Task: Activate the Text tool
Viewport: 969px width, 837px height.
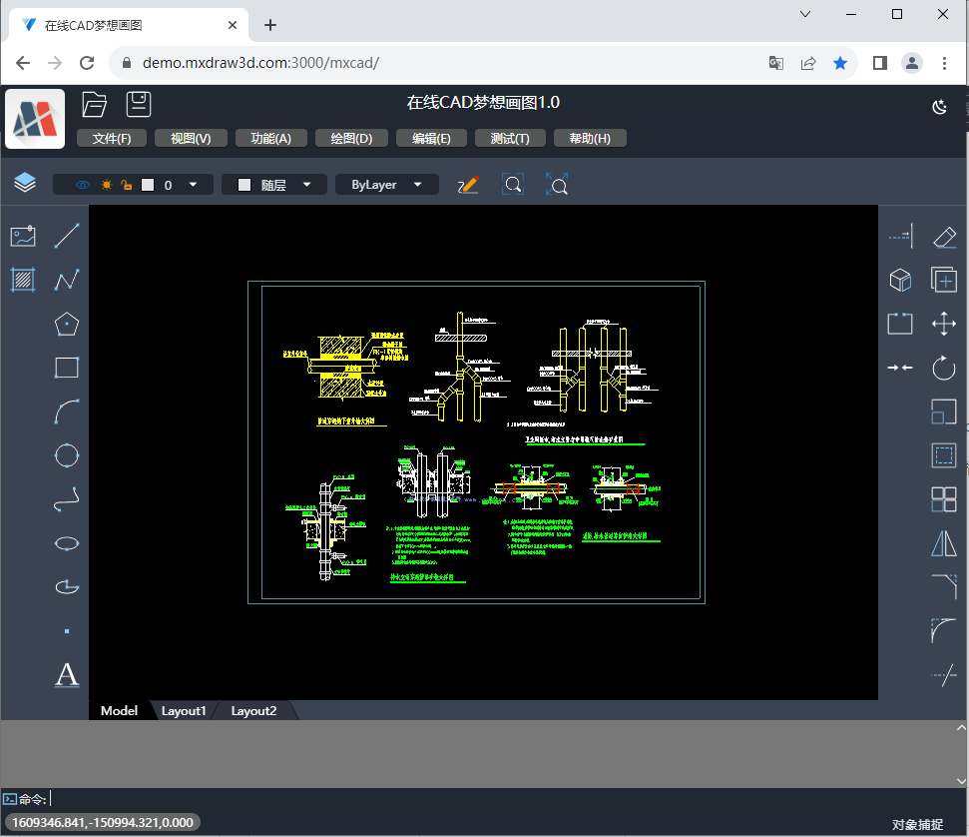Action: pos(67,675)
